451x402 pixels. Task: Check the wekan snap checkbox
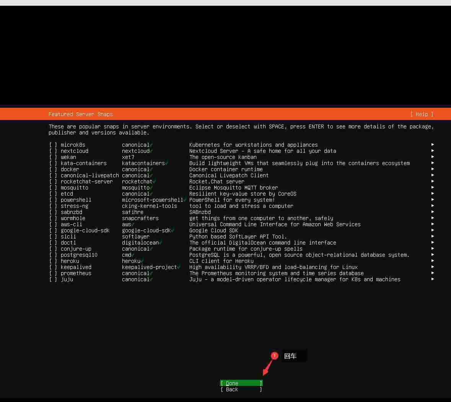tap(53, 157)
